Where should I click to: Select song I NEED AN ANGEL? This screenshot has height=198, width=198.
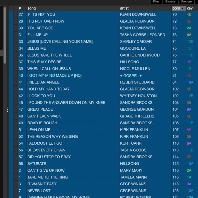coord(43,82)
